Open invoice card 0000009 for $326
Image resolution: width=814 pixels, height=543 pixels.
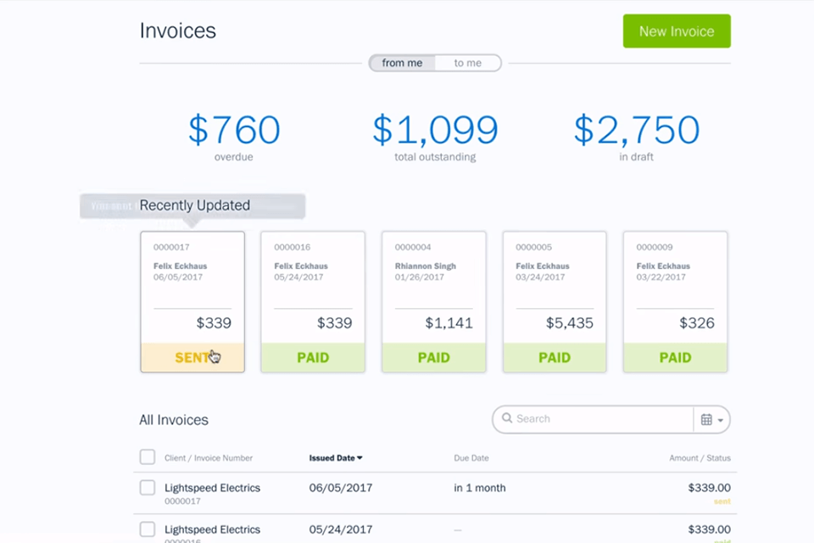tap(676, 301)
